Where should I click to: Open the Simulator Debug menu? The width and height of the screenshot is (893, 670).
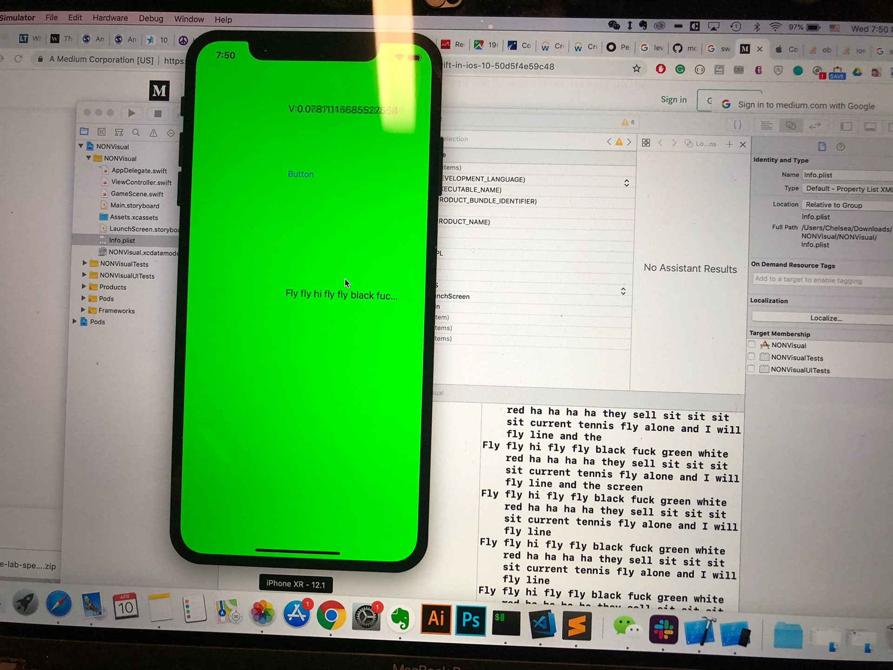coord(151,18)
